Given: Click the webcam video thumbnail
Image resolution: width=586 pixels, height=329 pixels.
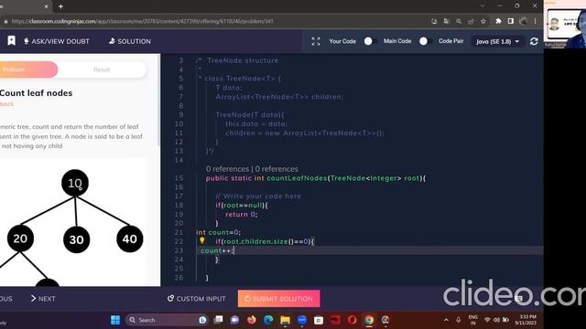Looking at the screenshot, I should point(565,25).
